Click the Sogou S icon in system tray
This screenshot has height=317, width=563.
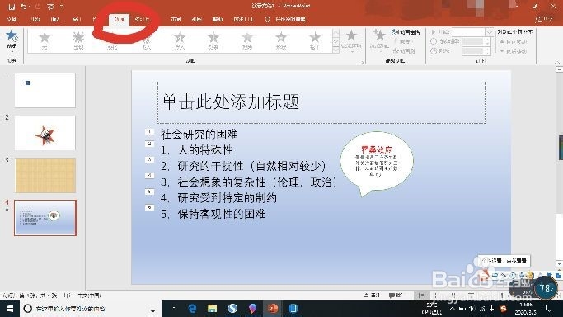pyautogui.click(x=504, y=309)
